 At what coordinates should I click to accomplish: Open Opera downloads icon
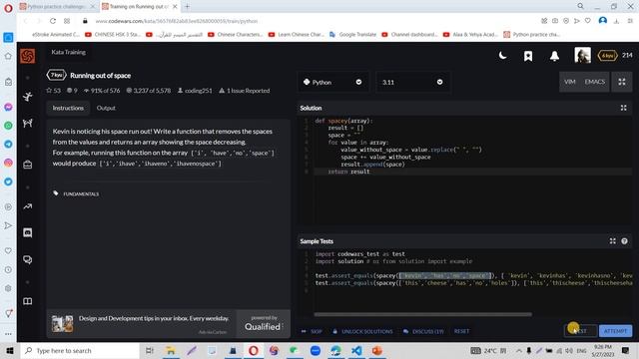(x=617, y=21)
